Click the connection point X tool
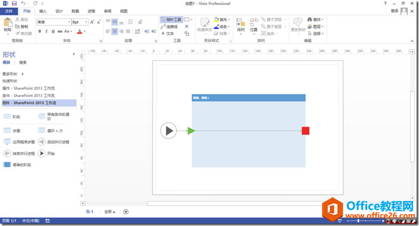This screenshot has width=419, height=226. click(x=186, y=26)
